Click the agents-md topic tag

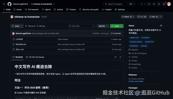pyautogui.click(x=134, y=38)
